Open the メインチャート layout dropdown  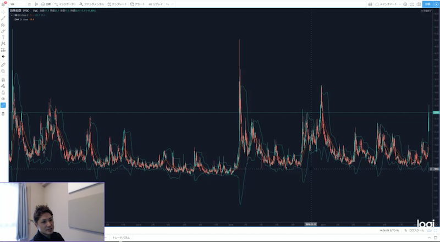click(387, 4)
